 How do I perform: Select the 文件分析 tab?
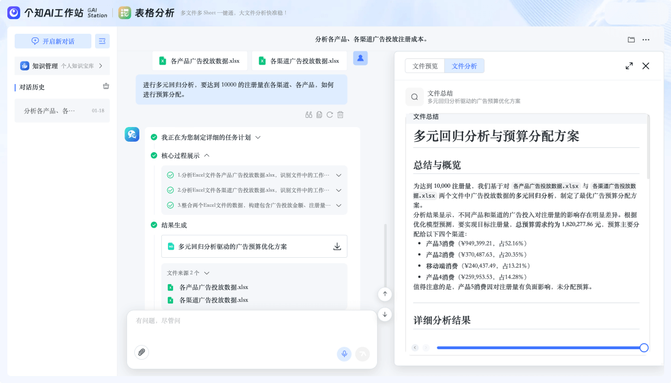click(464, 66)
